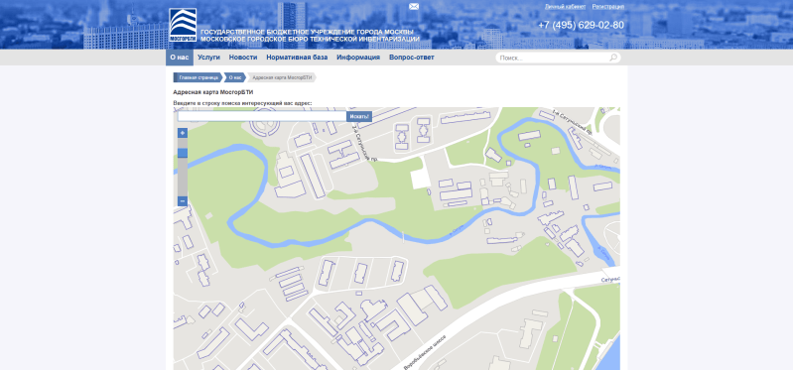Focus the map address search field
793x370 pixels.
click(262, 116)
